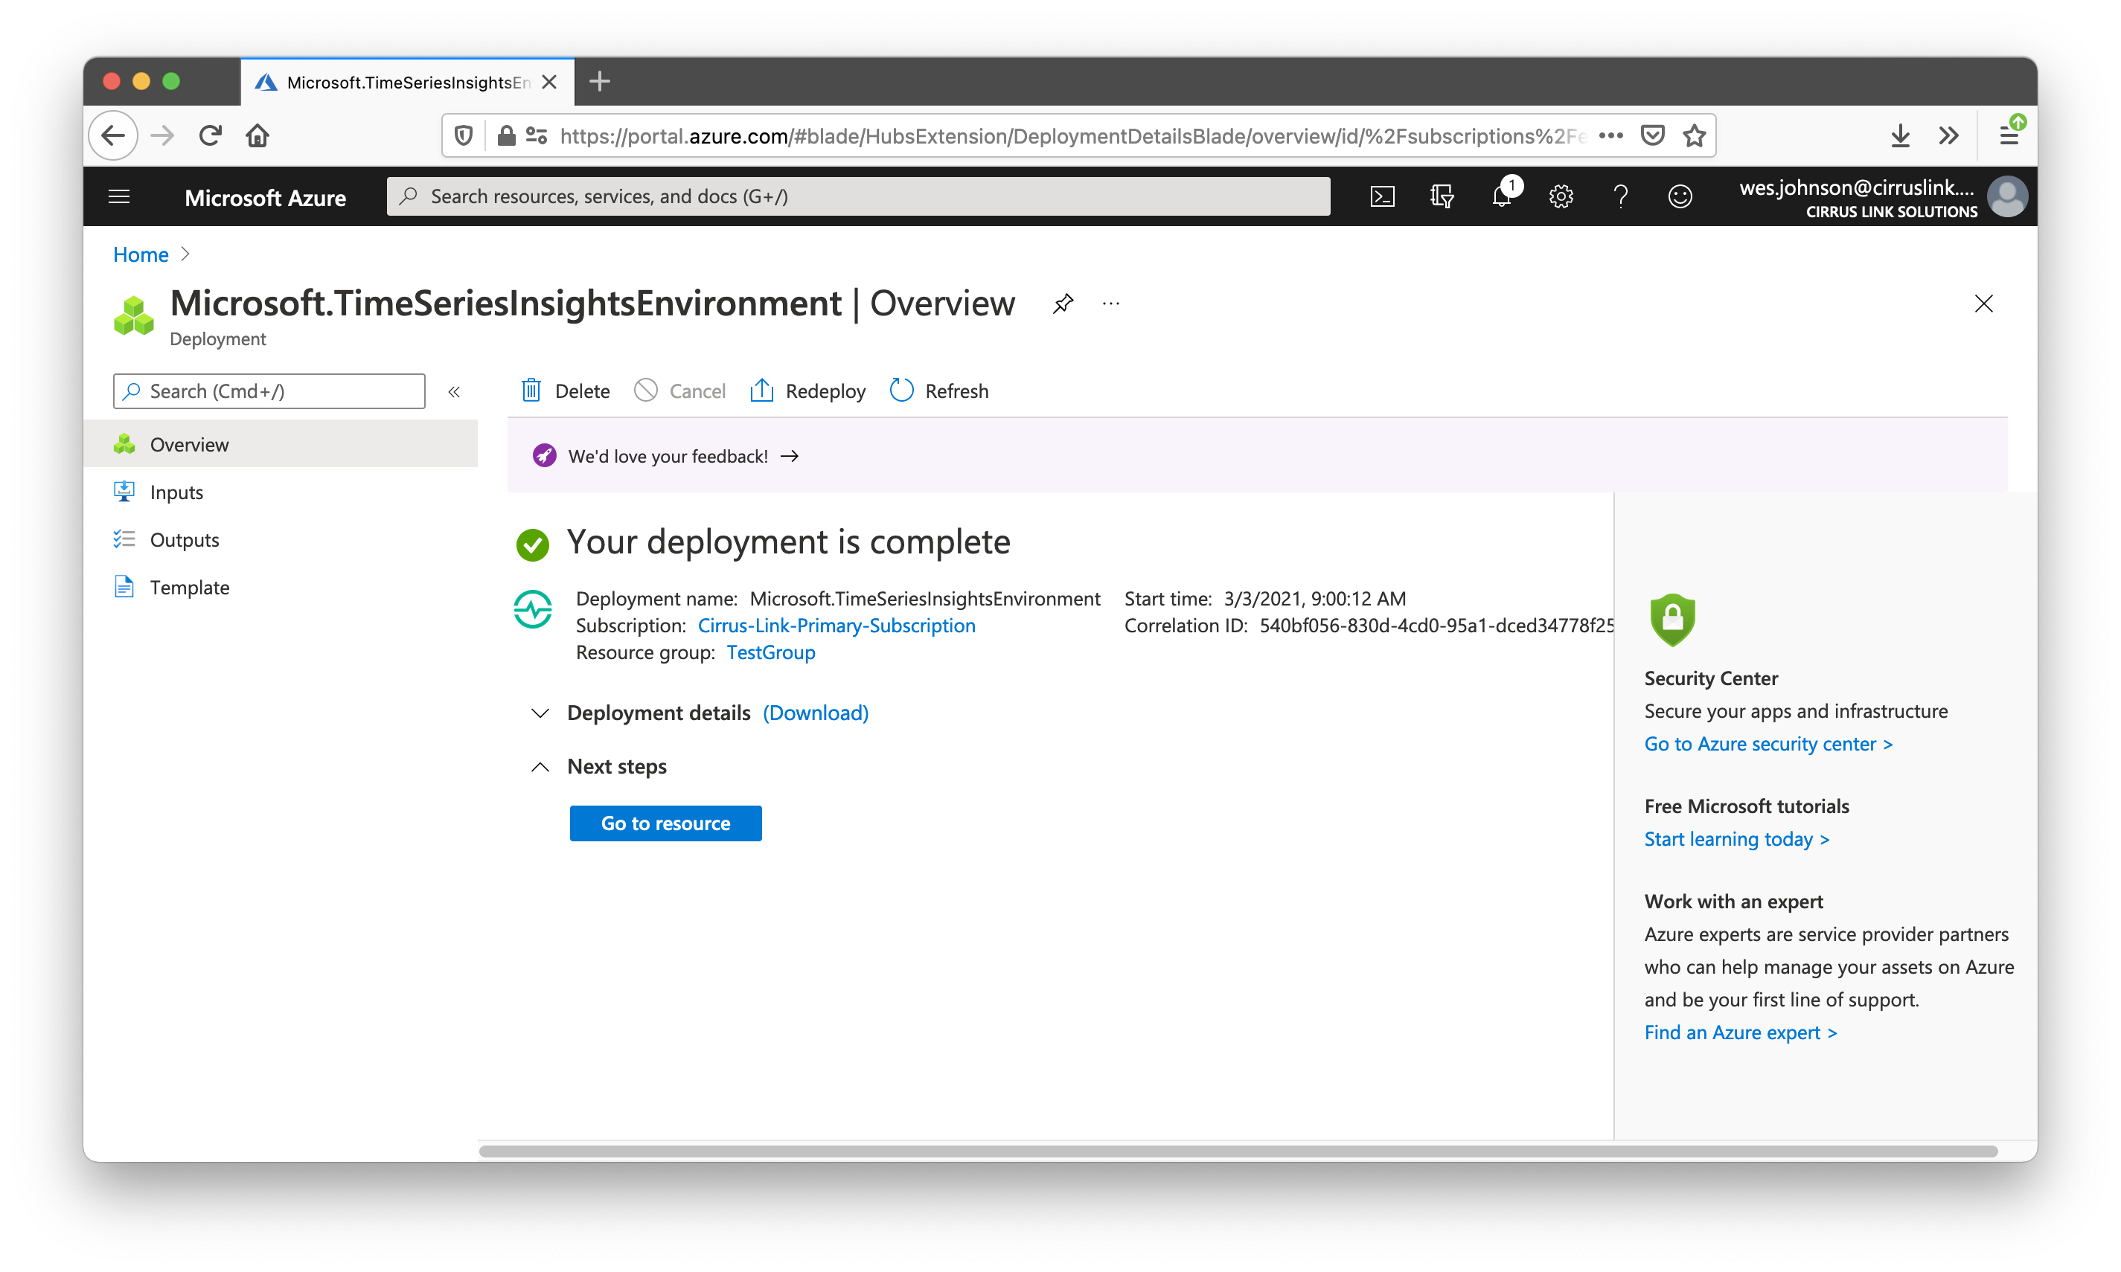Open Azure Cloud Shell icon
Screen dimensions: 2121x1272
coord(1382,196)
